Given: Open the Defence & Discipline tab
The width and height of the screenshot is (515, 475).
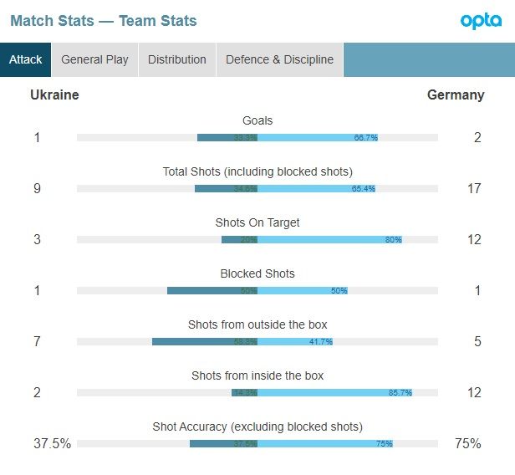Looking at the screenshot, I should point(279,59).
